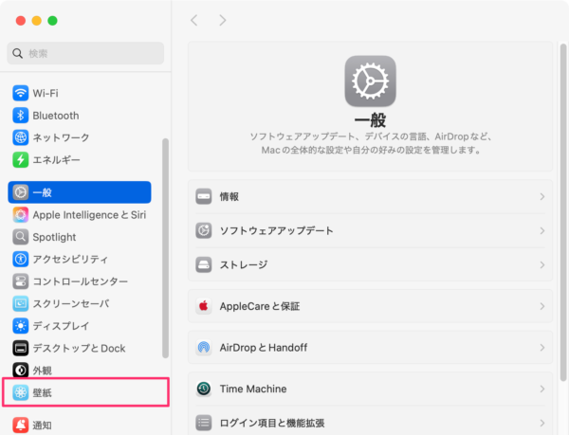Open エネルギー lightning bolt icon

click(x=20, y=160)
